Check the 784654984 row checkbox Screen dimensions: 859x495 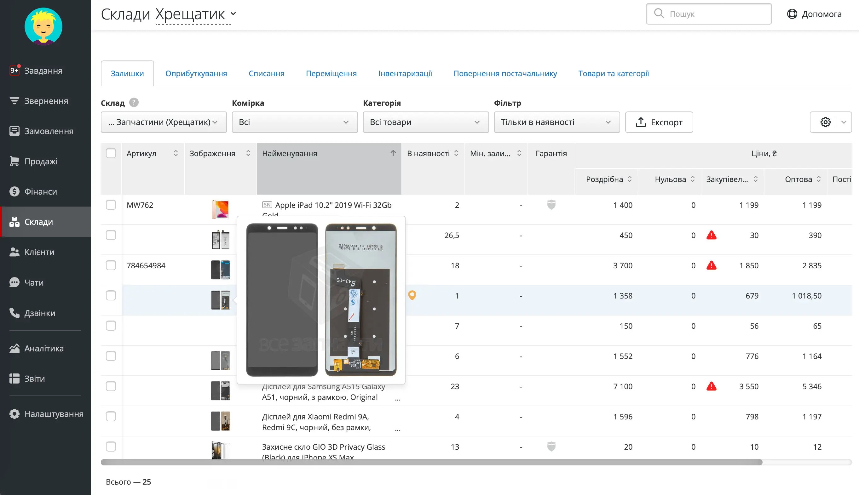[x=111, y=265]
